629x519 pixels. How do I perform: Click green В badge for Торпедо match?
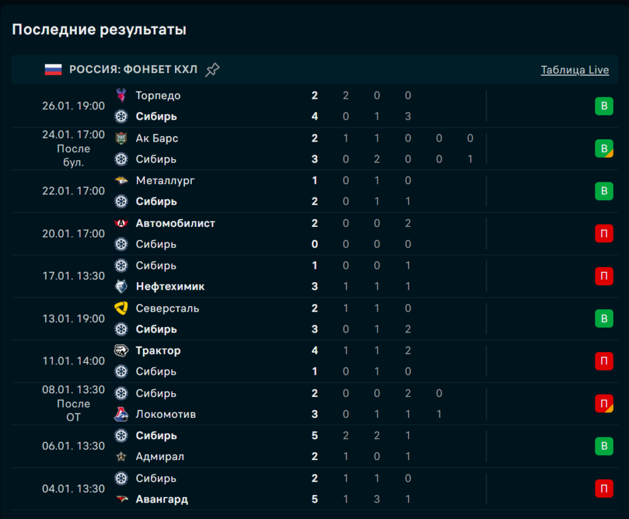coord(604,106)
